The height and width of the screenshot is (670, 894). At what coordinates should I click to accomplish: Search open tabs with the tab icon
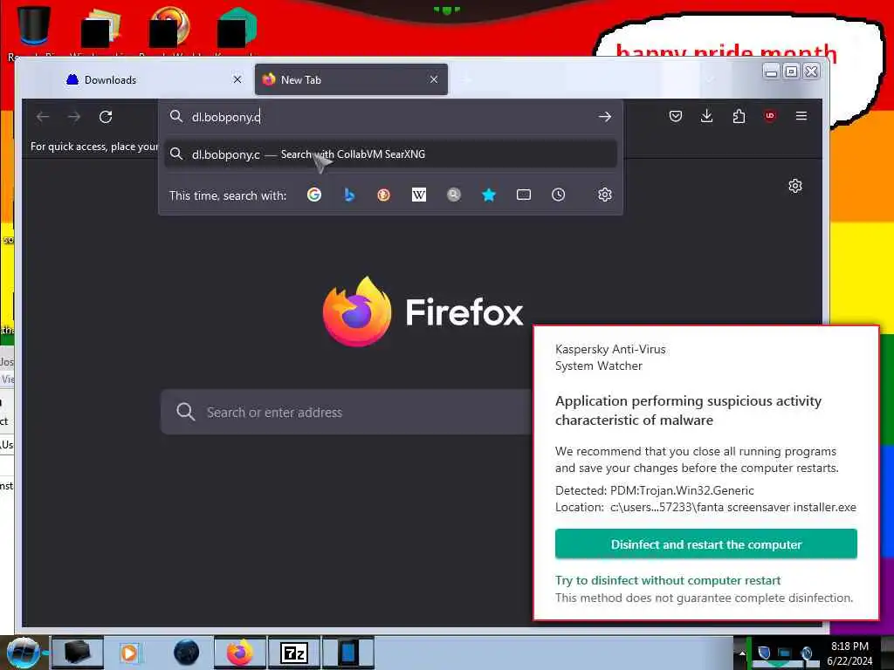524,195
